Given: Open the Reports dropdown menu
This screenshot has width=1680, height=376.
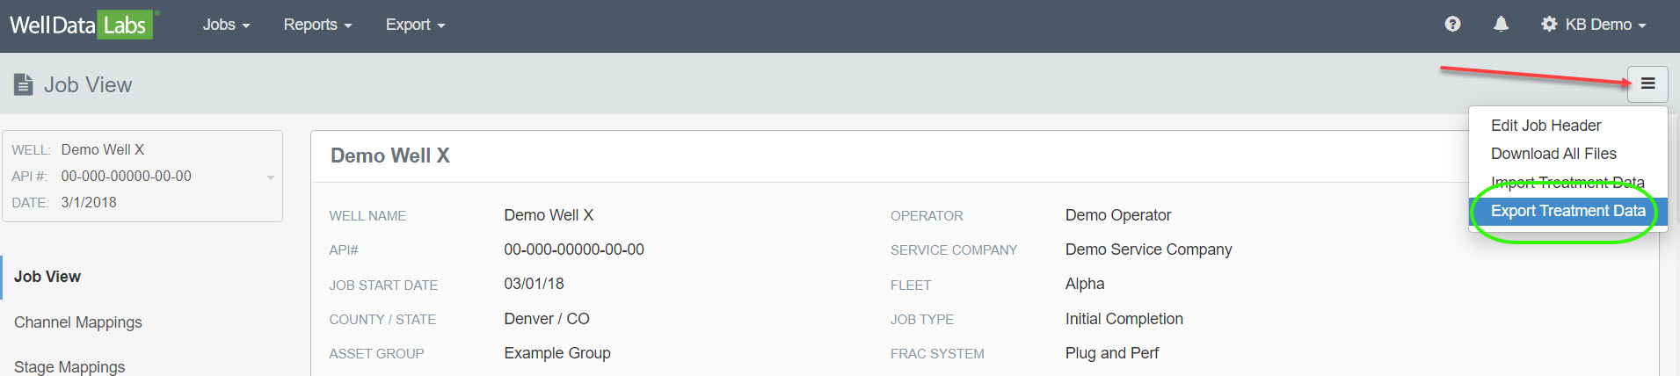Looking at the screenshot, I should point(317,25).
